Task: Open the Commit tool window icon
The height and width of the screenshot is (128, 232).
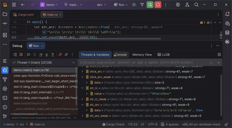Action: [x=5, y=23]
